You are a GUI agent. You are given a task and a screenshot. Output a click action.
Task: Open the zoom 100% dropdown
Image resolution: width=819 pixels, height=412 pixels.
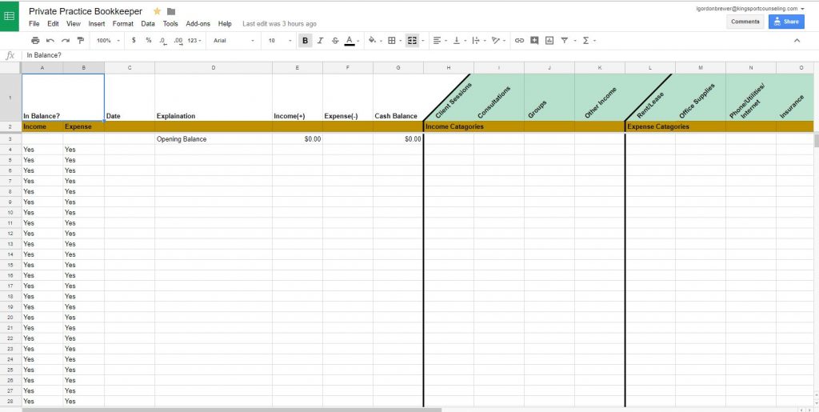(x=108, y=40)
